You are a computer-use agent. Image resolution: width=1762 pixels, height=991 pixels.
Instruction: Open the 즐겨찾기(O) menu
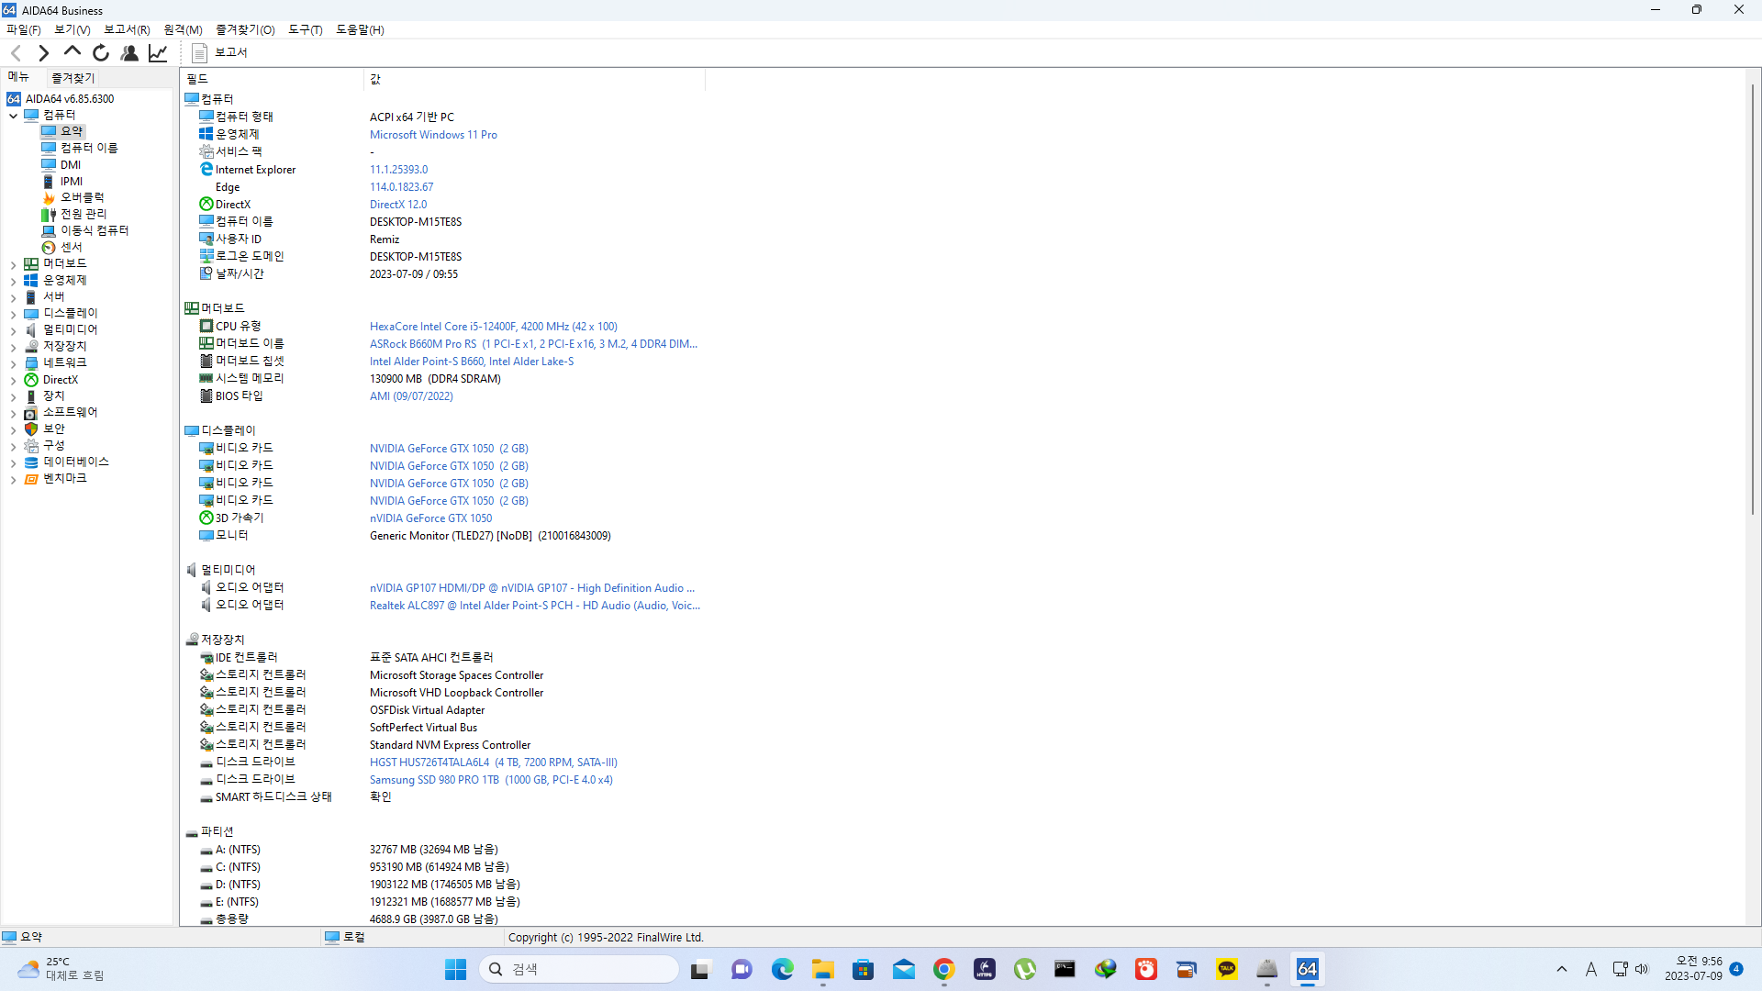pyautogui.click(x=245, y=29)
